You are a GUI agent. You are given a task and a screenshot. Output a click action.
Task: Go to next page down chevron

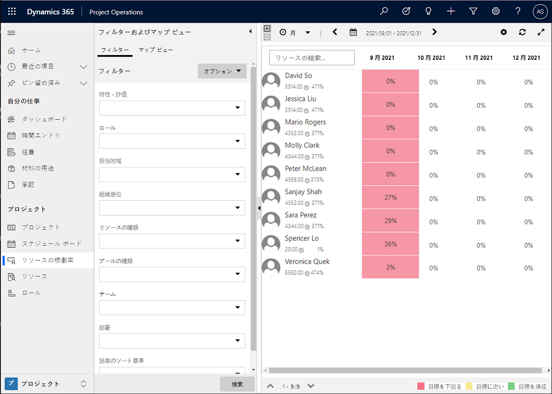coord(311,386)
